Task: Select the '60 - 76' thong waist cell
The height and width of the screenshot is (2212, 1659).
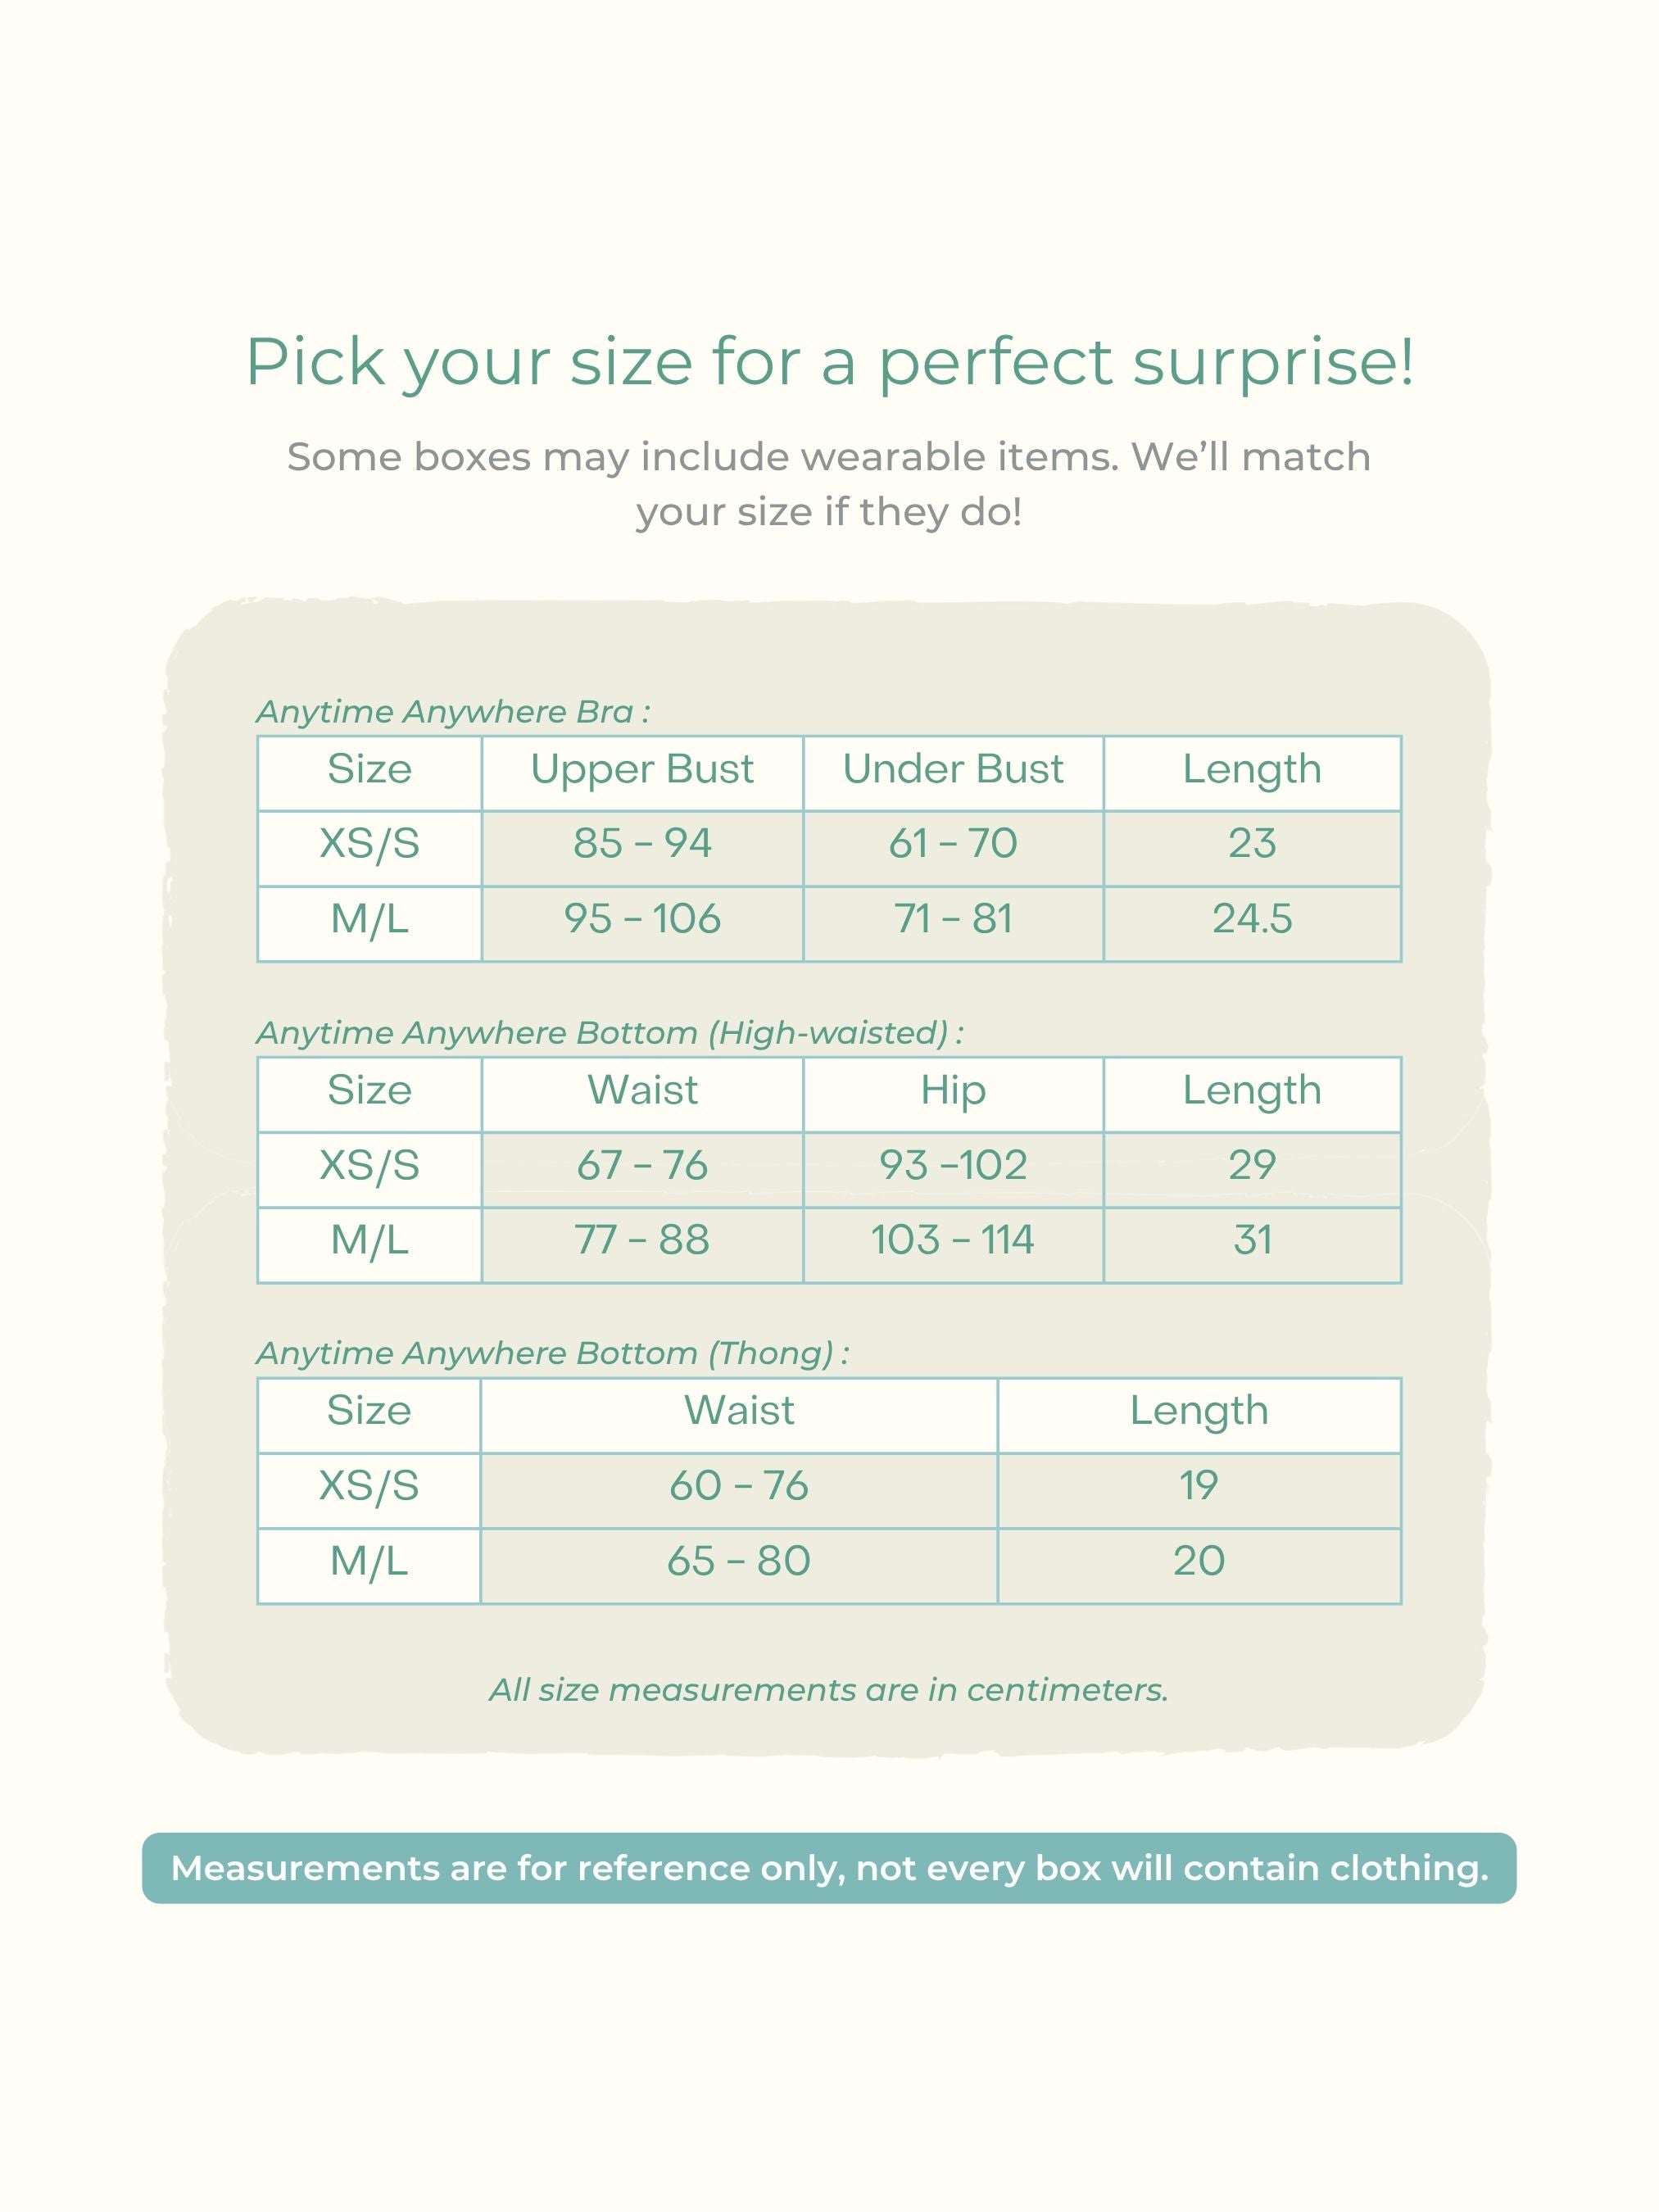Action: point(739,1487)
